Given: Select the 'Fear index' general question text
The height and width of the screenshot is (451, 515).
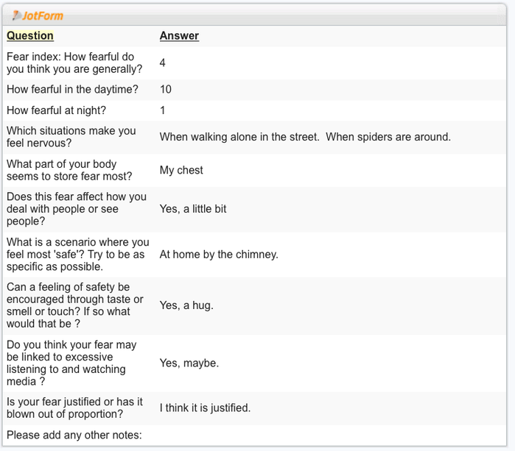Looking at the screenshot, I should pos(74,63).
